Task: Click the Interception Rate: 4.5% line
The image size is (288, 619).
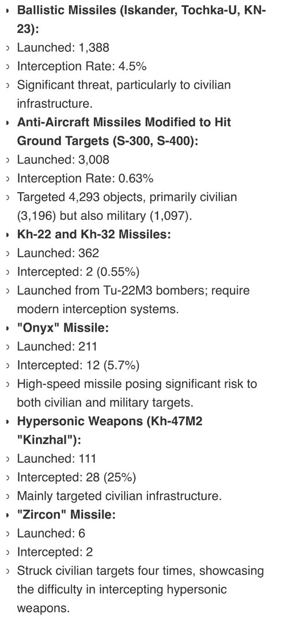Action: click(x=82, y=66)
